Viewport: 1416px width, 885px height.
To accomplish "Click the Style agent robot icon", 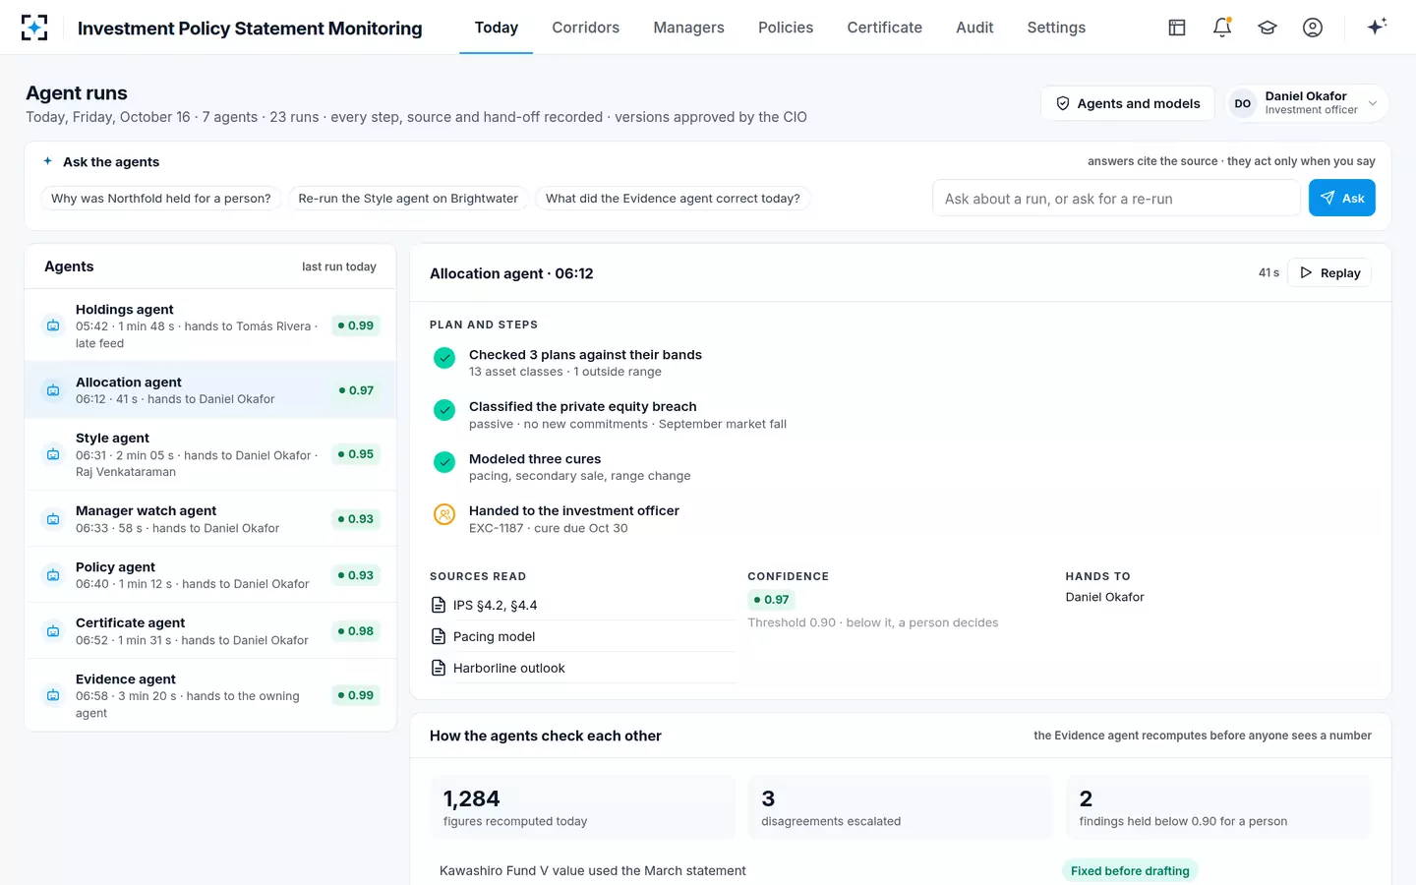I will [x=53, y=454].
